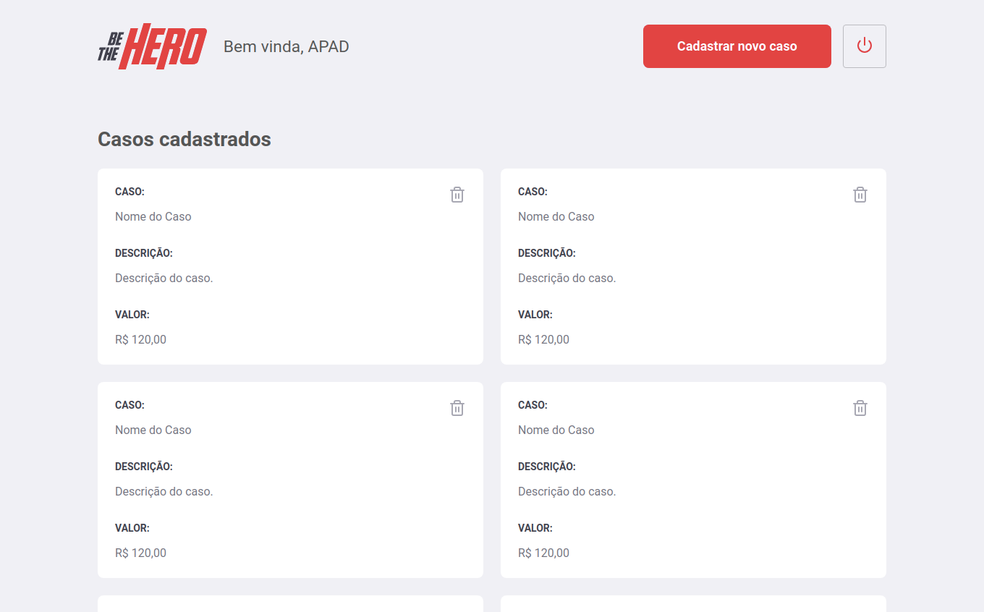Click R$ 120,00 in top-left card
The height and width of the screenshot is (612, 984).
[141, 339]
